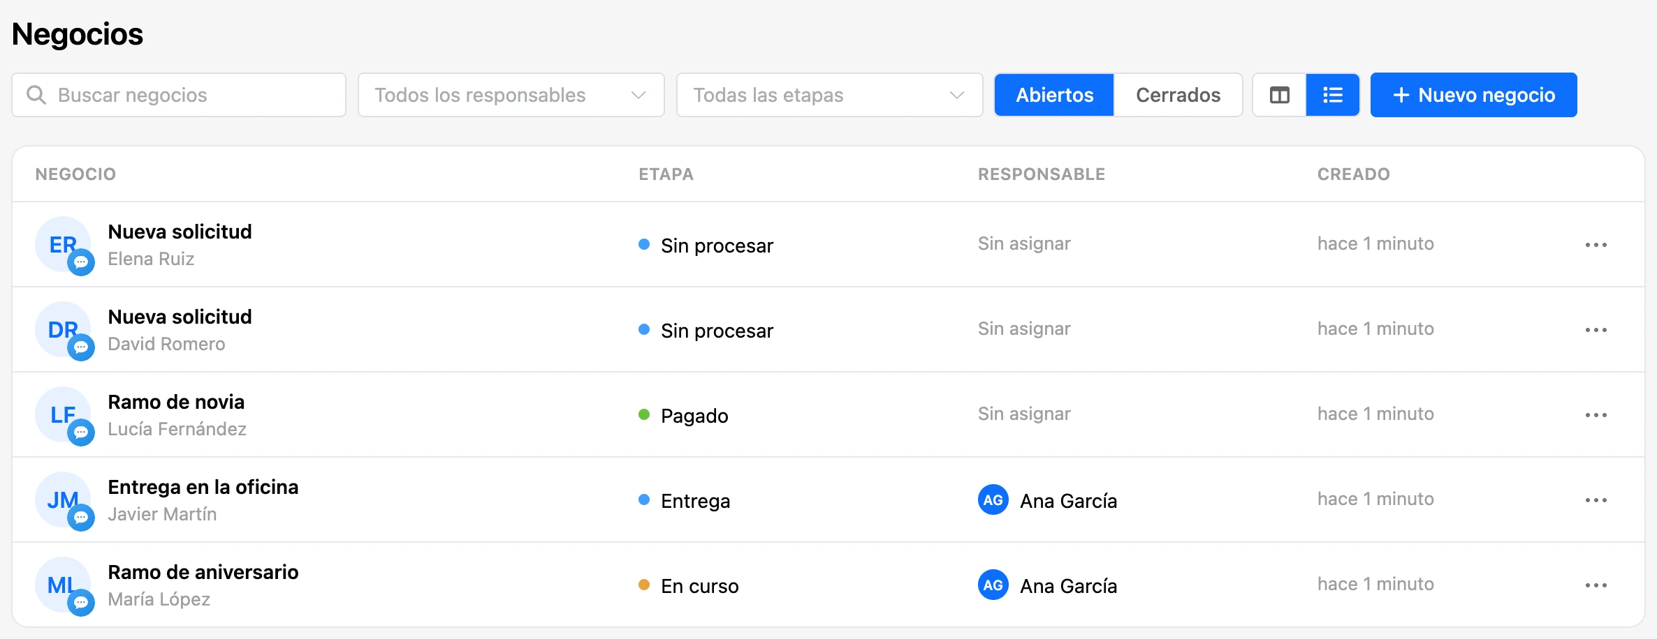
Task: Click the Pagado stage label
Action: tap(694, 416)
